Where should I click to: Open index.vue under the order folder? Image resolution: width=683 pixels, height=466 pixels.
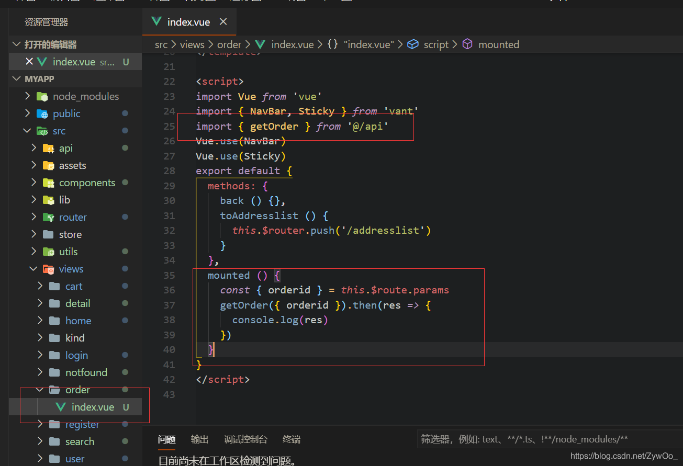pos(75,407)
